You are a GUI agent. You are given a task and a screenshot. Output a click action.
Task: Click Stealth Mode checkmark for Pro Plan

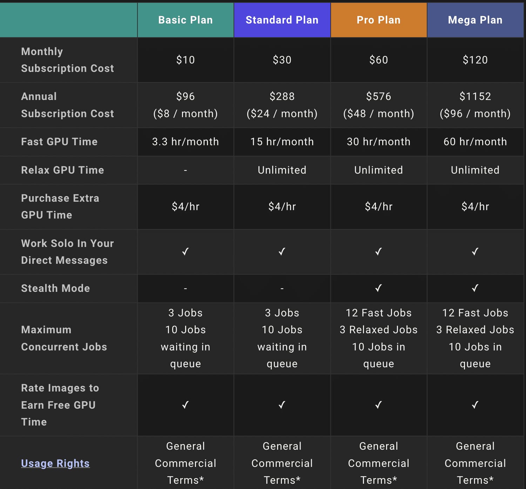point(378,288)
